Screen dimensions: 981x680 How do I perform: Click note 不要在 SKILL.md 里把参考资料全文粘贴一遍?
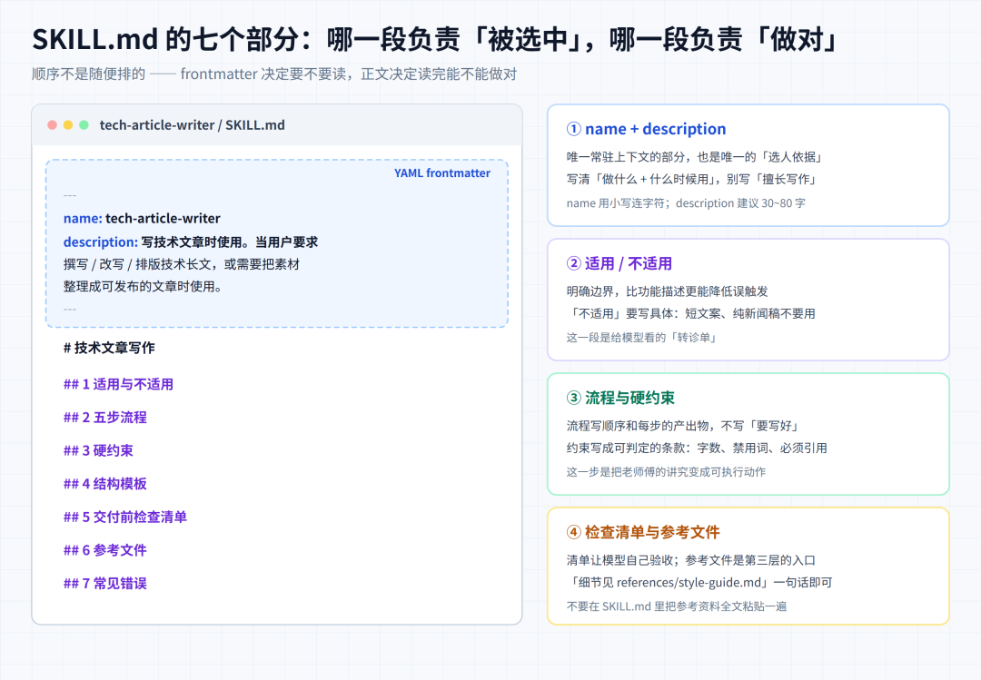click(x=677, y=606)
